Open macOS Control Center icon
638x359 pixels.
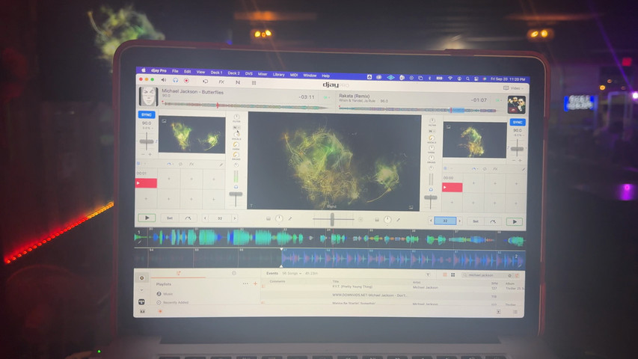click(x=476, y=79)
